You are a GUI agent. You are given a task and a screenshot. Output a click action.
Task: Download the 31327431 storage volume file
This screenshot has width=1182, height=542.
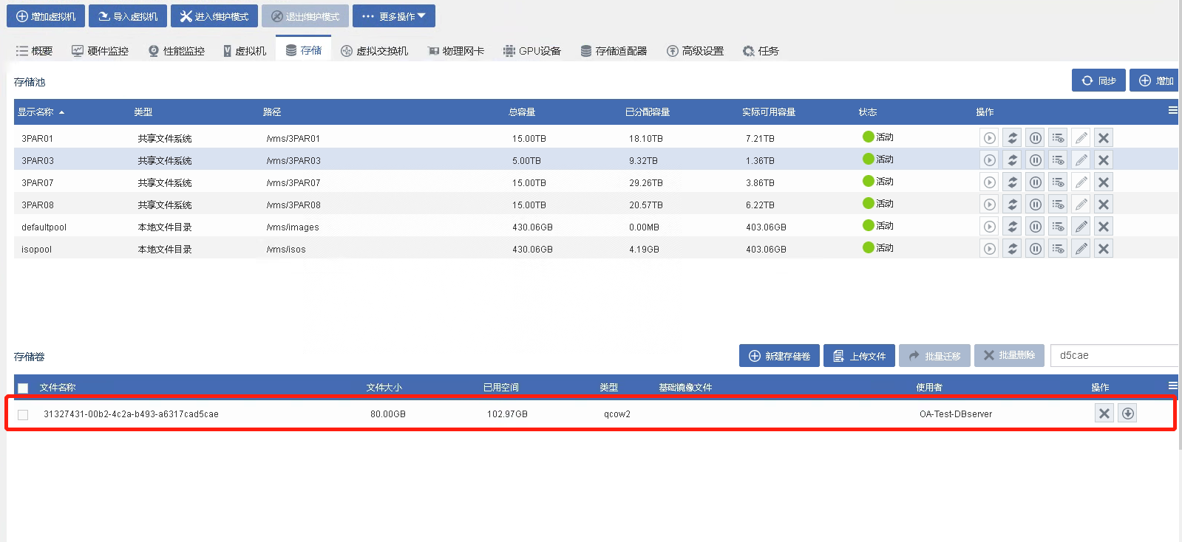tap(1127, 414)
